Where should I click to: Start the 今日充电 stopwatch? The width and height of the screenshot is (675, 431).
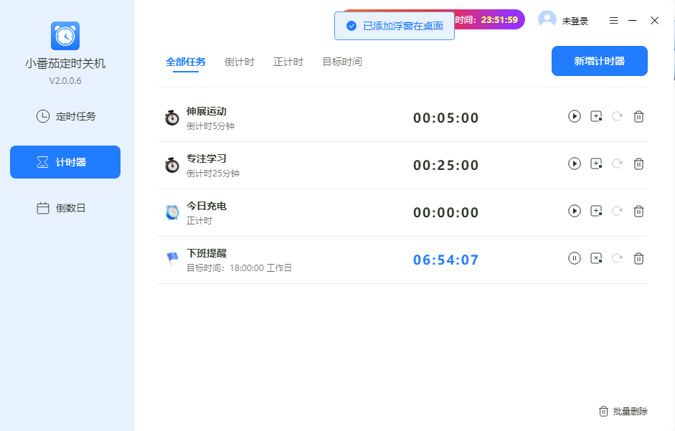(x=574, y=211)
